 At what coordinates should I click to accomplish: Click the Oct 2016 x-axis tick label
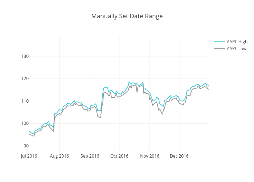point(119,156)
